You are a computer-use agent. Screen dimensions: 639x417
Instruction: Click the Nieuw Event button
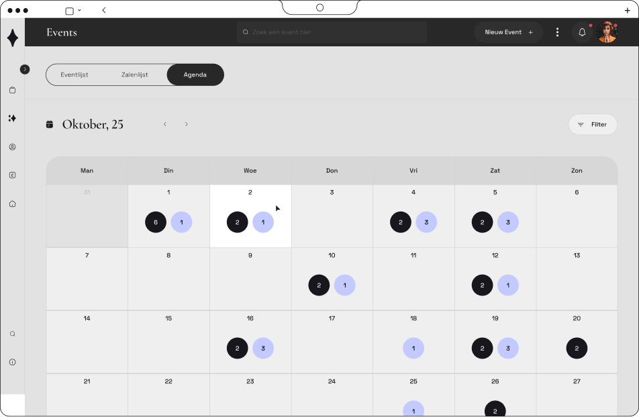[509, 32]
